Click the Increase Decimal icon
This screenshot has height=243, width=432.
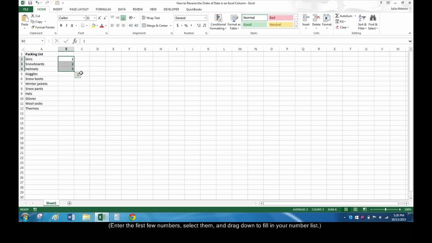click(x=198, y=25)
